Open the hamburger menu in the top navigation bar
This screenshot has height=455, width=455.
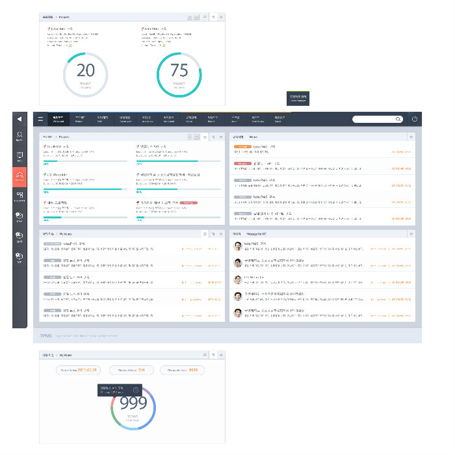tap(40, 120)
